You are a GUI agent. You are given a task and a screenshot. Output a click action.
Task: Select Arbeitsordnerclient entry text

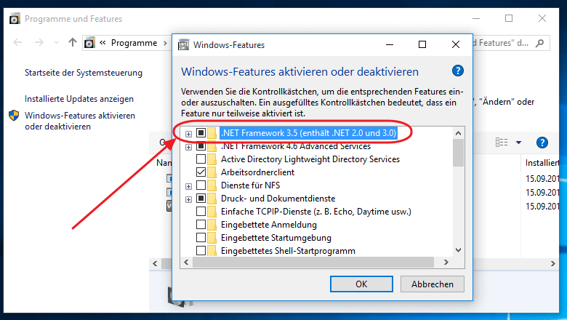(257, 172)
